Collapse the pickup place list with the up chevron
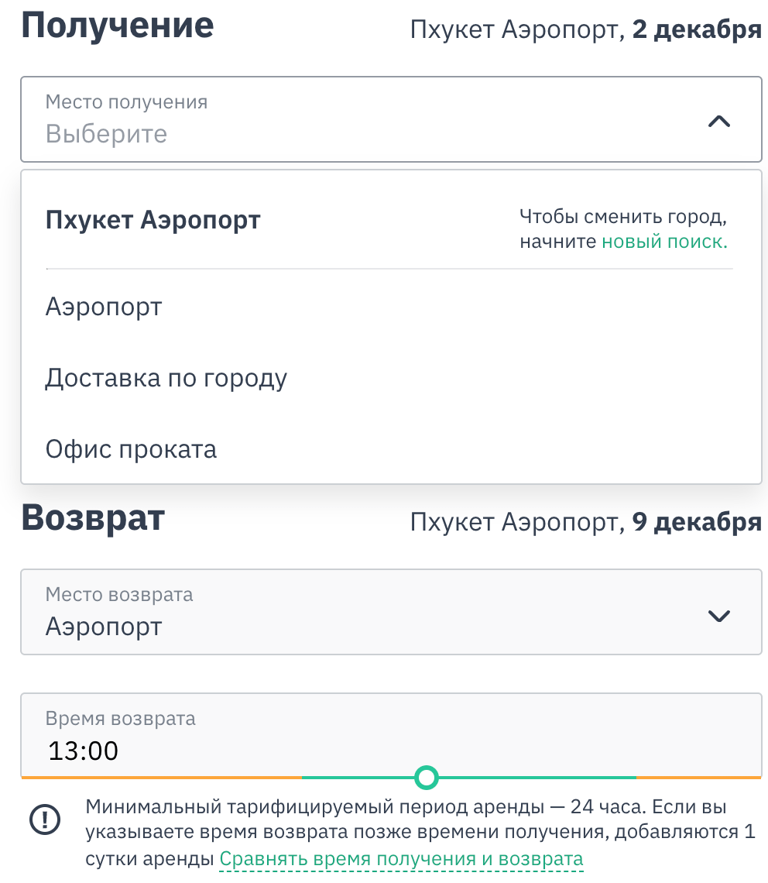Image resolution: width=768 pixels, height=883 pixels. coord(718,121)
